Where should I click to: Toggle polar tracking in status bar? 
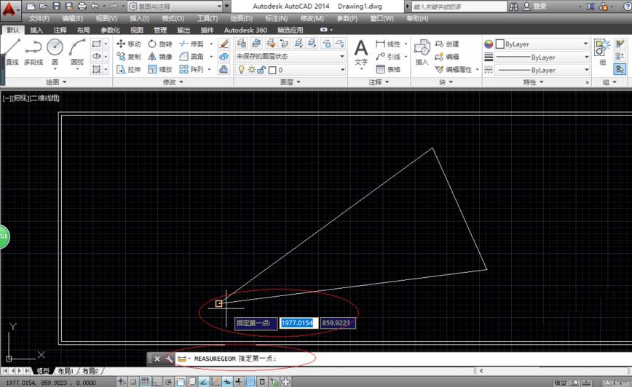[x=168, y=382]
